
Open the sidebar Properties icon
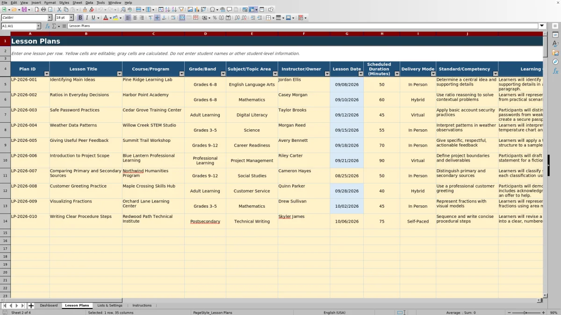[x=555, y=35]
